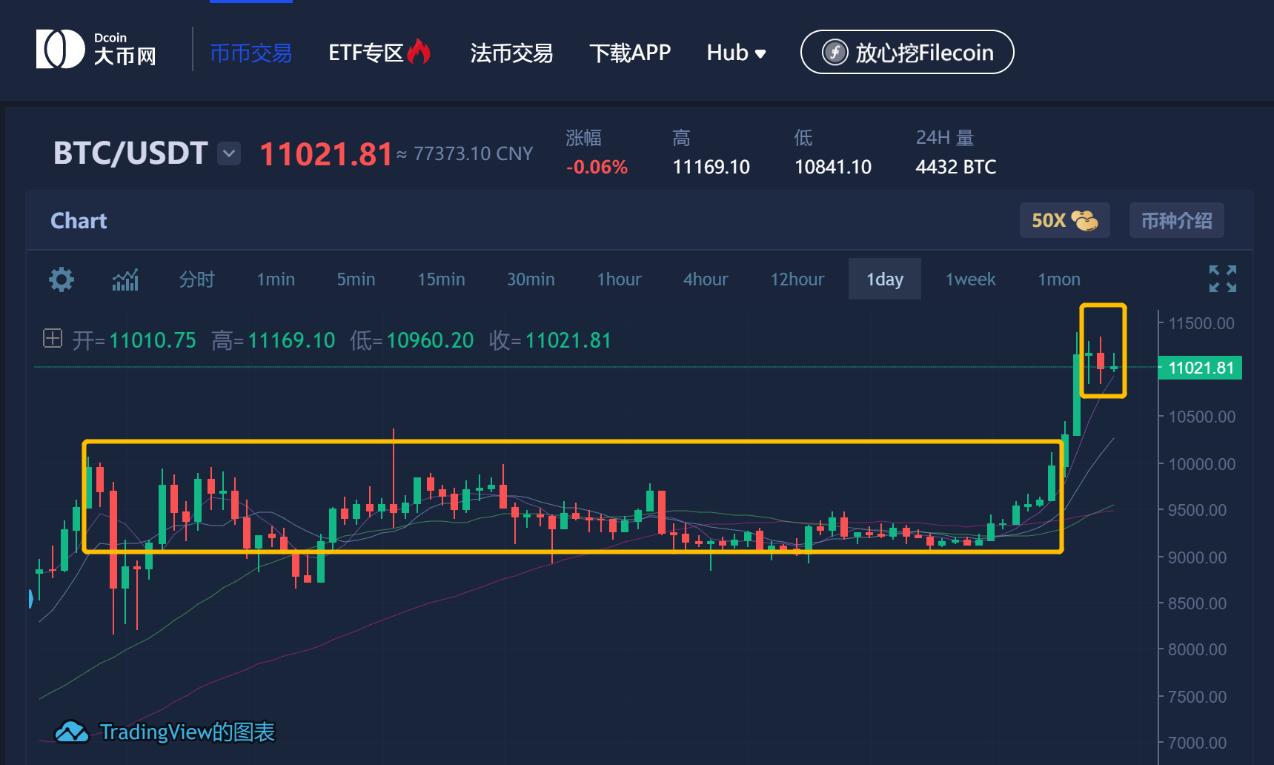Open the BTC/USDT pair dropdown
This screenshot has width=1274, height=765.
[x=229, y=153]
